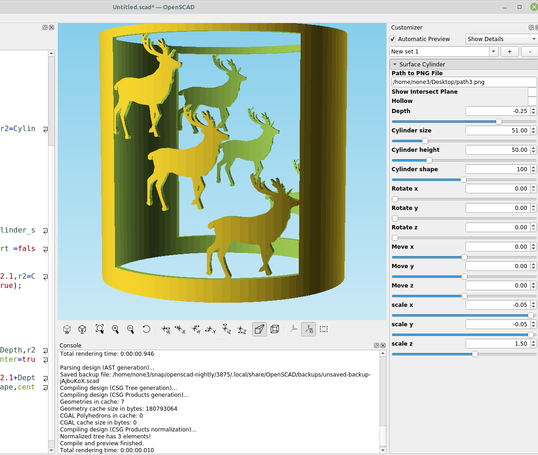Check Show Intersect Plane
The width and height of the screenshot is (538, 455).
532,91
